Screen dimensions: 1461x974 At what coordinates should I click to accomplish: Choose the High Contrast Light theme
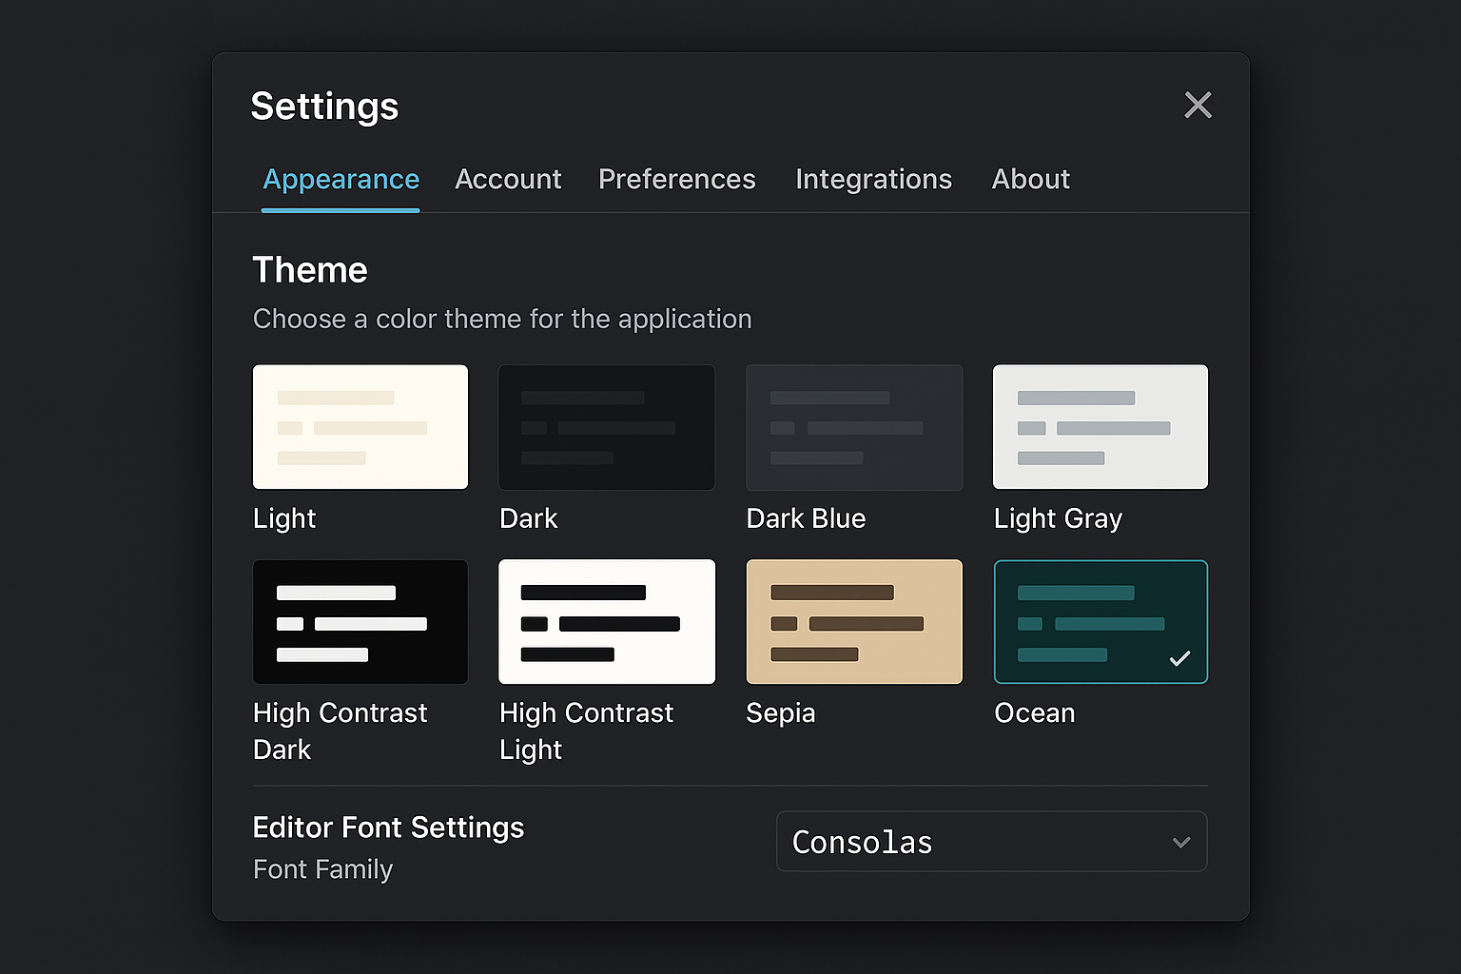[606, 621]
